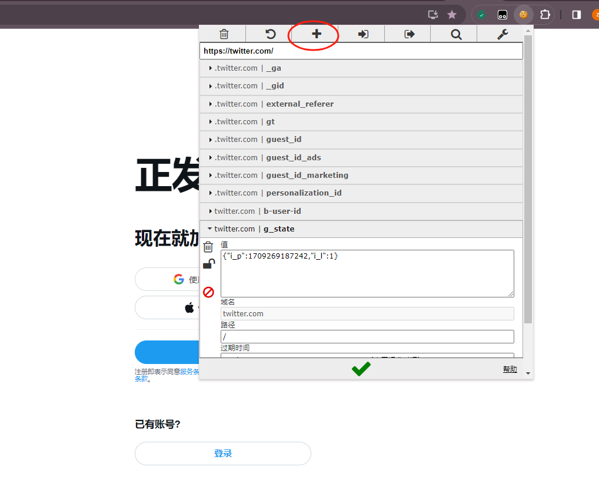Image resolution: width=599 pixels, height=493 pixels.
Task: Expand the external_referer cookie row
Action: click(x=361, y=104)
